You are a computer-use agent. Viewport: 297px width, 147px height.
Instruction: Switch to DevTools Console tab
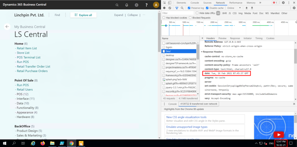(195, 3)
